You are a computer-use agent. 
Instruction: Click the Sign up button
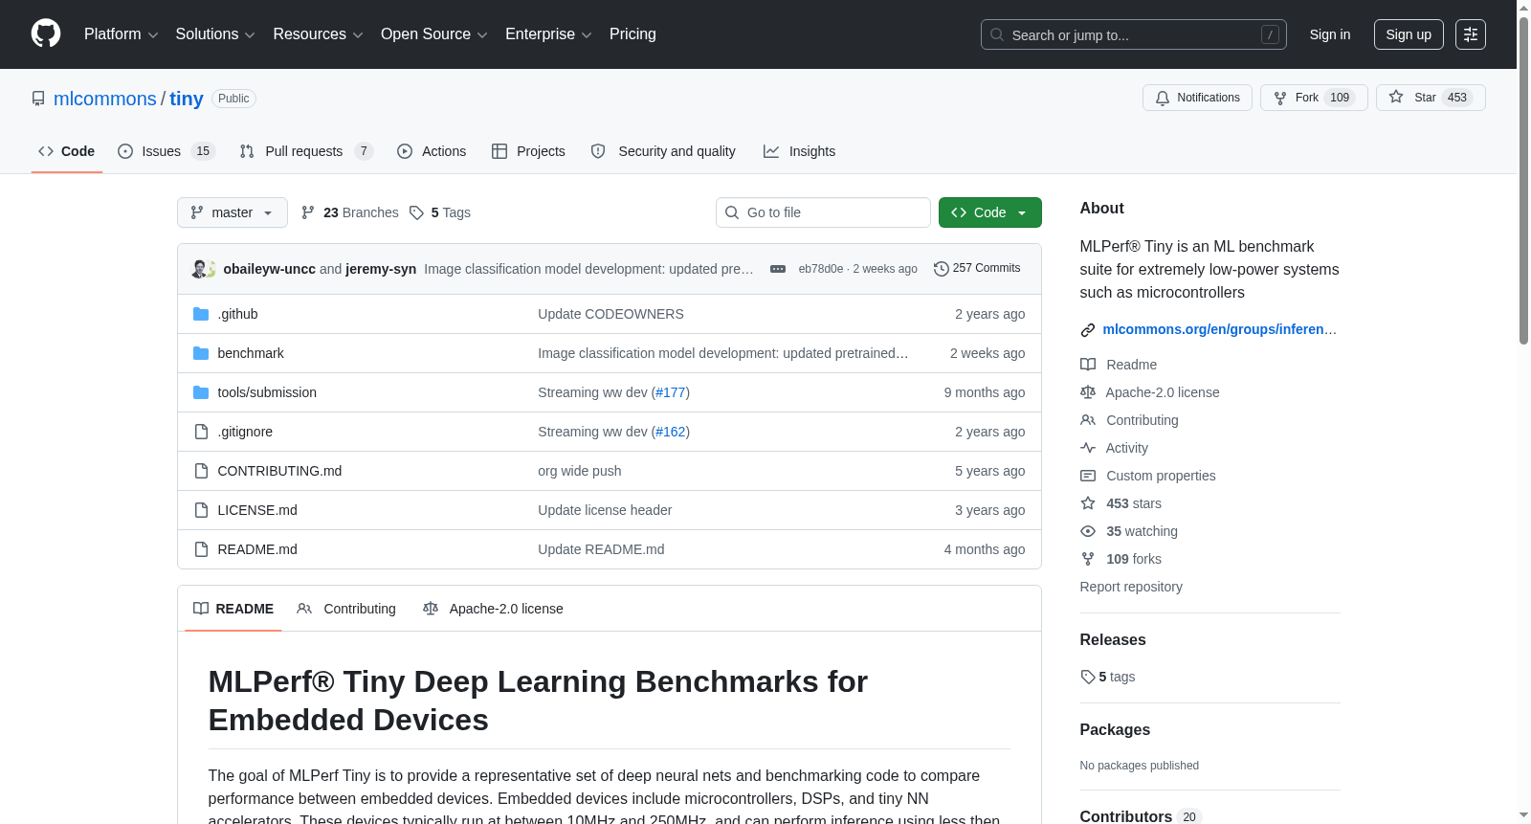[1409, 34]
